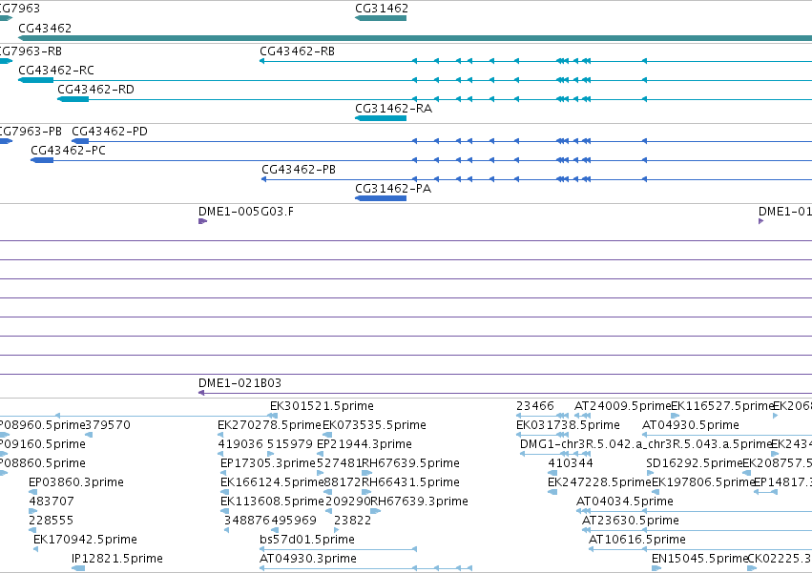This screenshot has height=573, width=812.
Task: Select the RH66431.5prime EST label
Action: [x=410, y=483]
